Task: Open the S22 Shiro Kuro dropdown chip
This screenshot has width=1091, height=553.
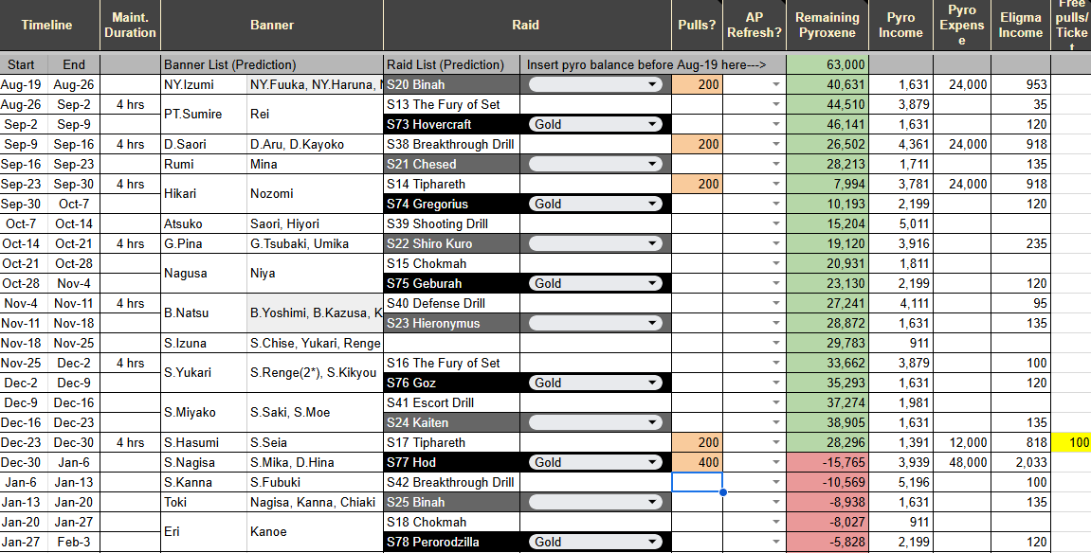Action: (595, 244)
